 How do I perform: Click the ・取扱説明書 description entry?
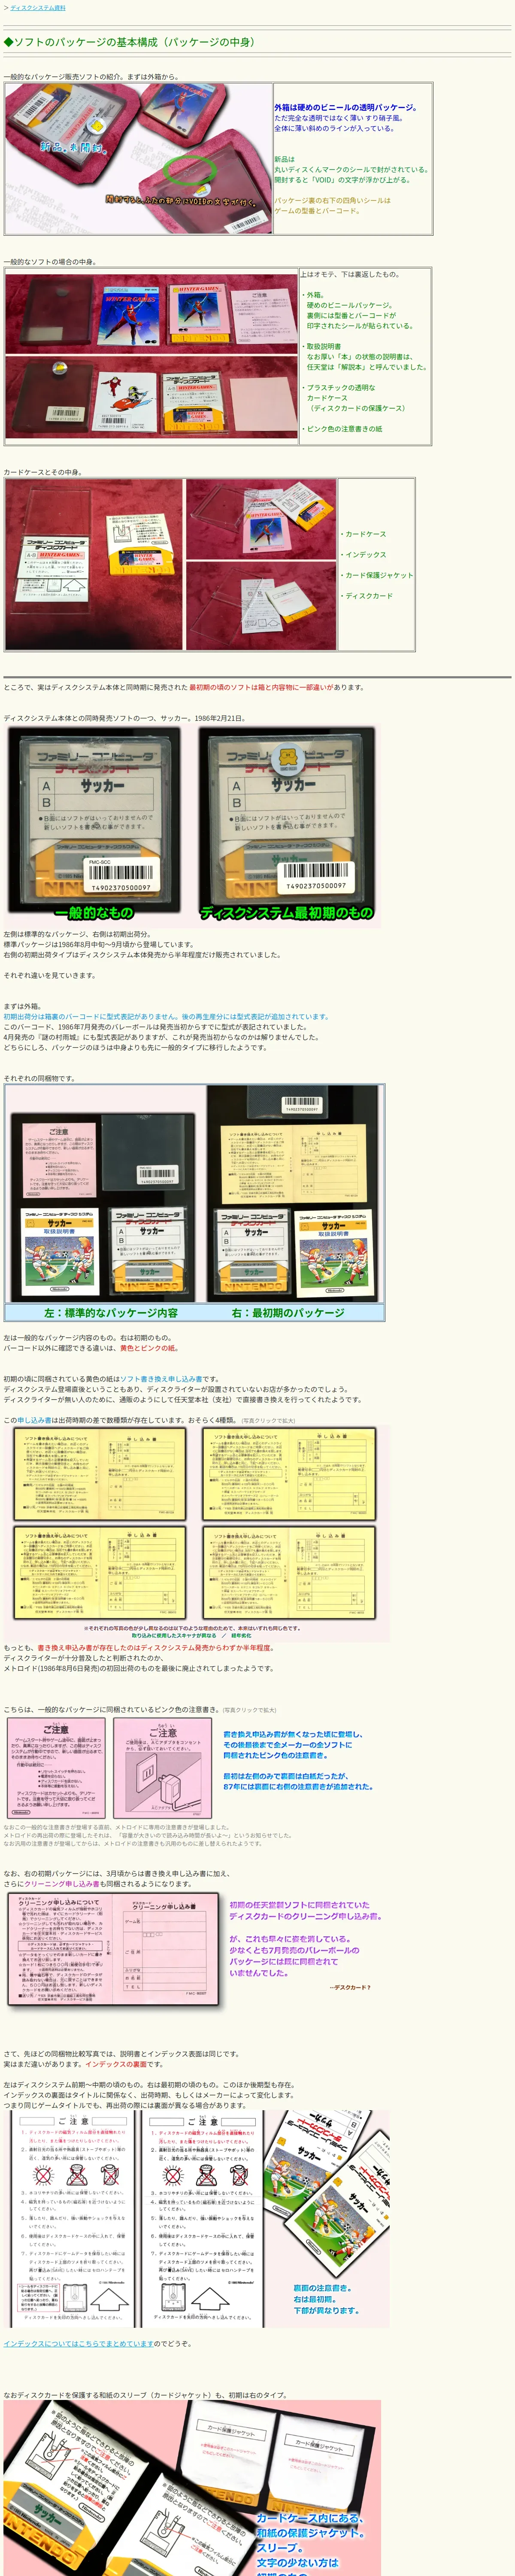click(x=321, y=346)
